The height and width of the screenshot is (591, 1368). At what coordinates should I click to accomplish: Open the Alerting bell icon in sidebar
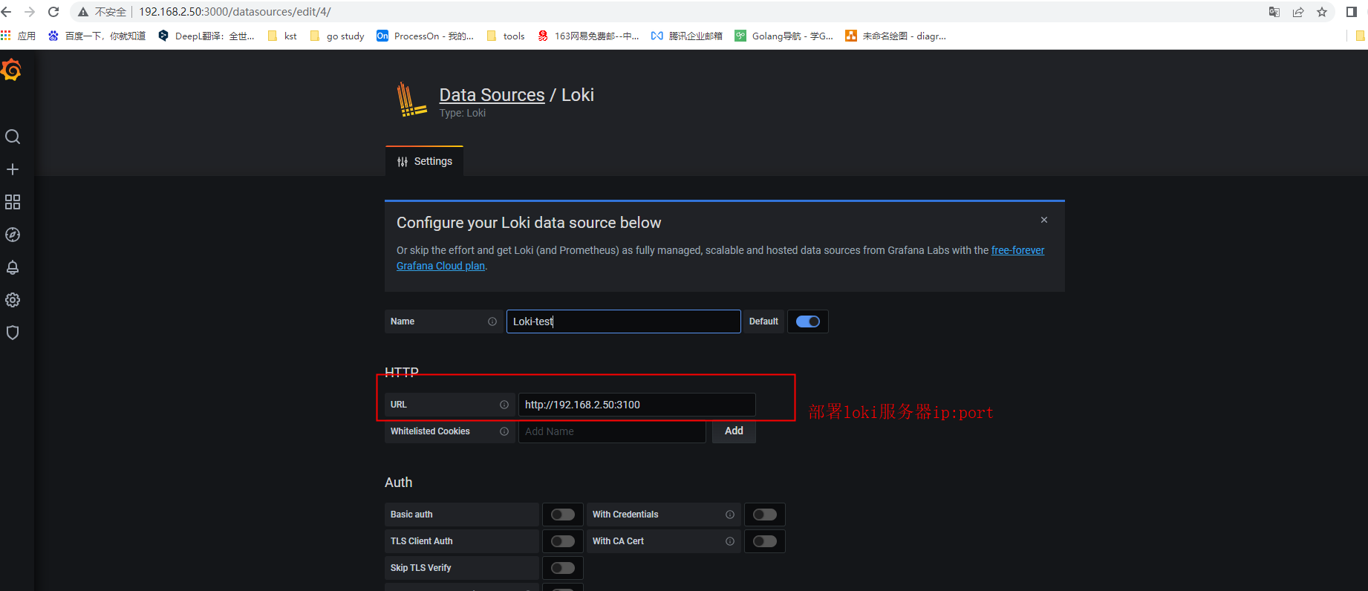click(x=13, y=267)
